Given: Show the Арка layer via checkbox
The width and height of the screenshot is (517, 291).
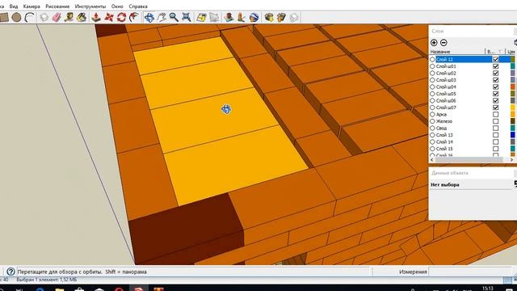Looking at the screenshot, I should point(495,114).
